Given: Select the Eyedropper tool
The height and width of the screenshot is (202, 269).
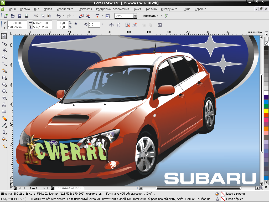Looking at the screenshot, I should 4,125.
